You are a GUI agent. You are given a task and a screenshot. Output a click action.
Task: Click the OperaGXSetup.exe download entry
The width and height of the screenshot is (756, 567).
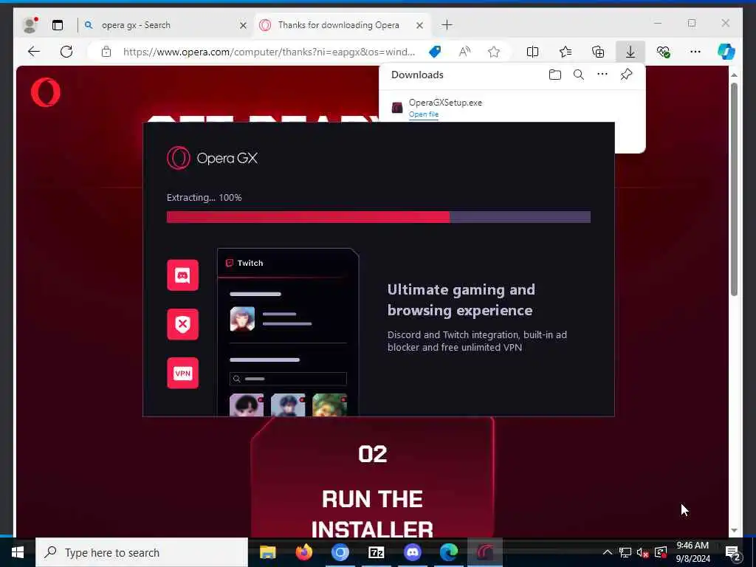512,108
